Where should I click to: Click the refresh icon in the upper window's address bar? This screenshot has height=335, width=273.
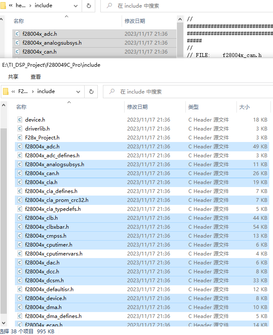(x=89, y=6)
